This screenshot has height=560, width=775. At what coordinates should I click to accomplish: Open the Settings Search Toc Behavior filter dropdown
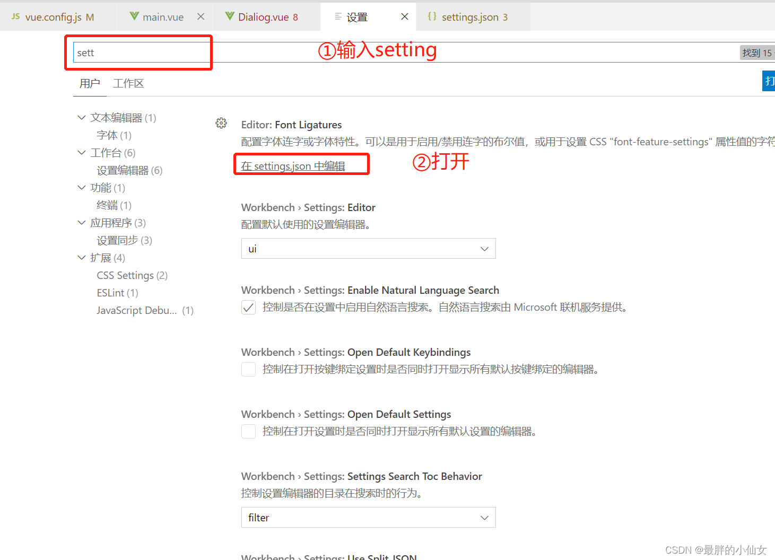pyautogui.click(x=368, y=517)
